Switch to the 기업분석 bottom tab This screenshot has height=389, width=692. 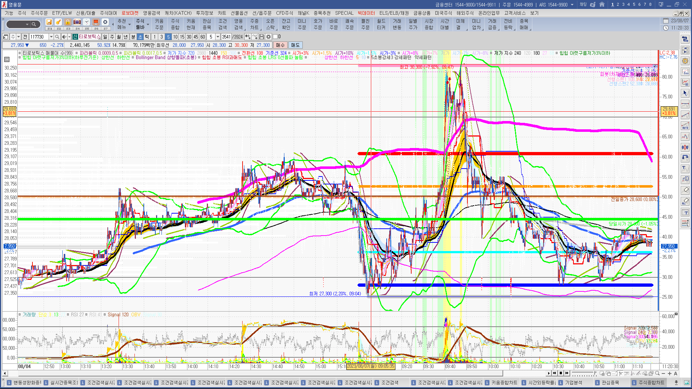coord(573,383)
